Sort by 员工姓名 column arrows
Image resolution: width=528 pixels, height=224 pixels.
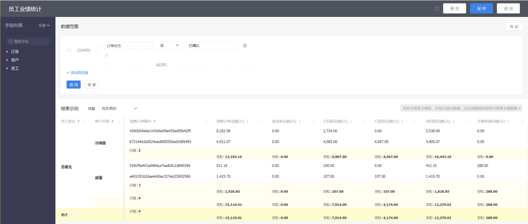tap(79, 121)
